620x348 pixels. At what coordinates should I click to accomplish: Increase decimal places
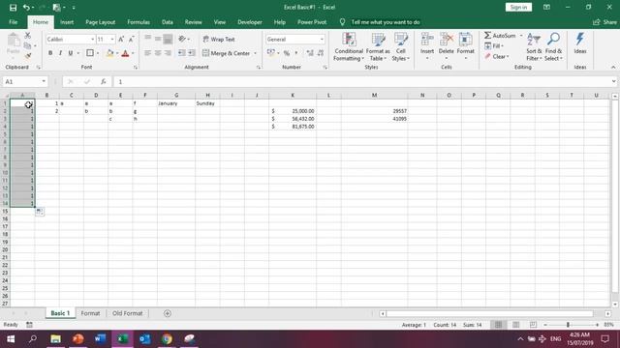click(x=310, y=53)
